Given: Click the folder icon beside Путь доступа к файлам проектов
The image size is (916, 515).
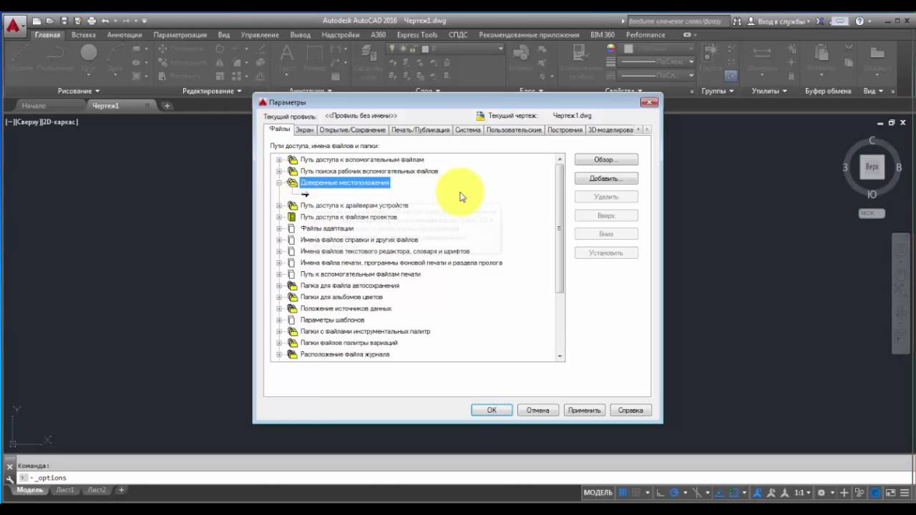Looking at the screenshot, I should [x=292, y=217].
